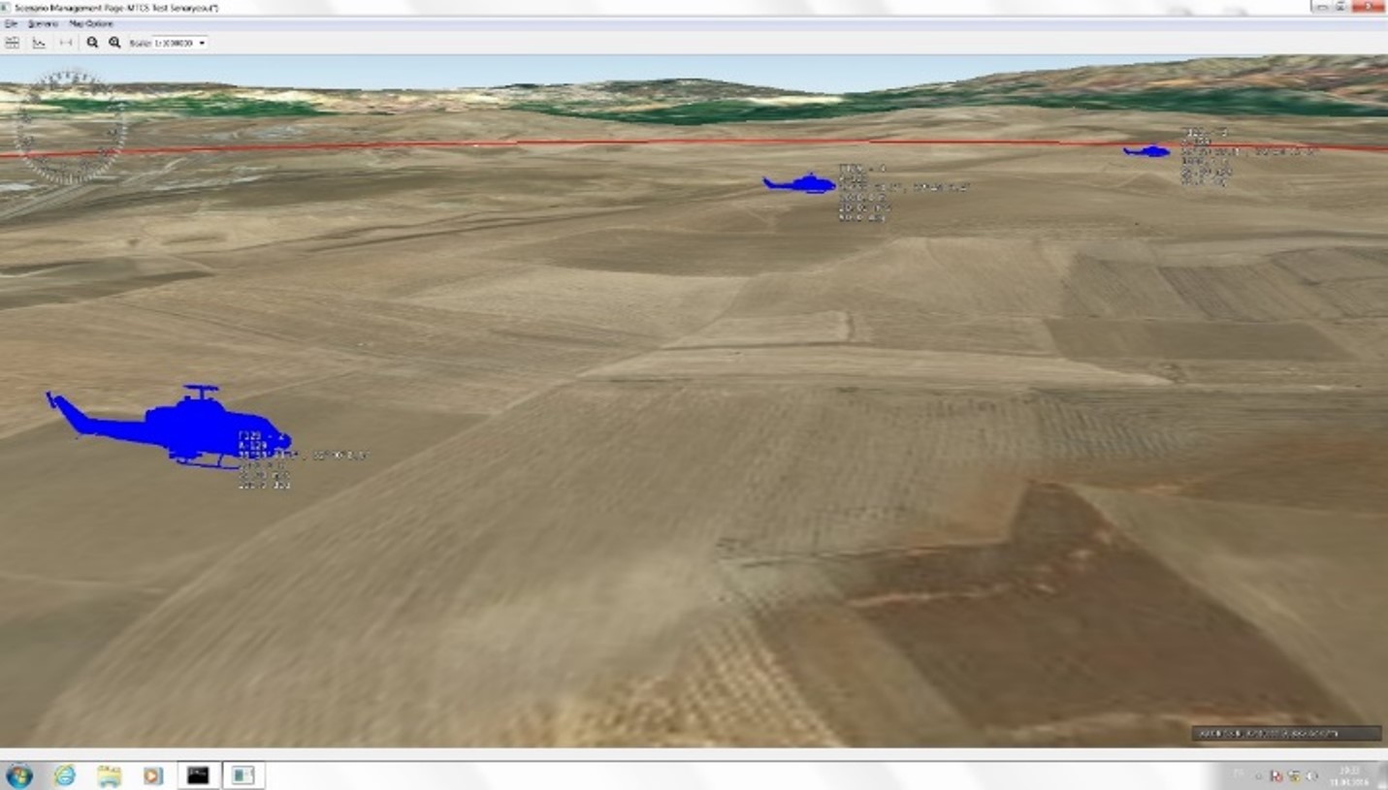Viewport: 1388px width, 790px height.
Task: Select the distant helicopter on the right
Action: (1147, 151)
